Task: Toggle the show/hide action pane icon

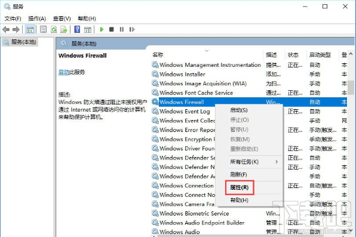Action: point(88,29)
